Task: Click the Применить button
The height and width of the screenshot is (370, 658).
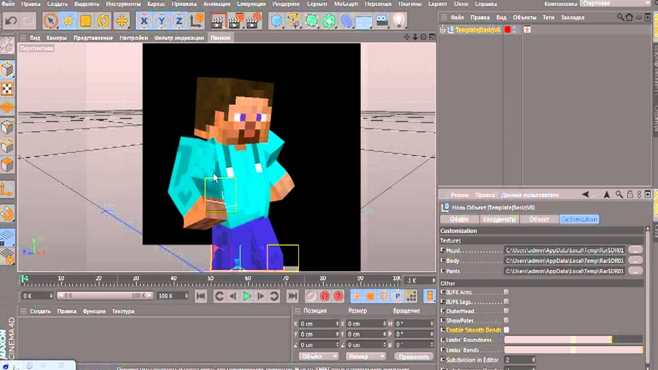Action: (x=413, y=357)
